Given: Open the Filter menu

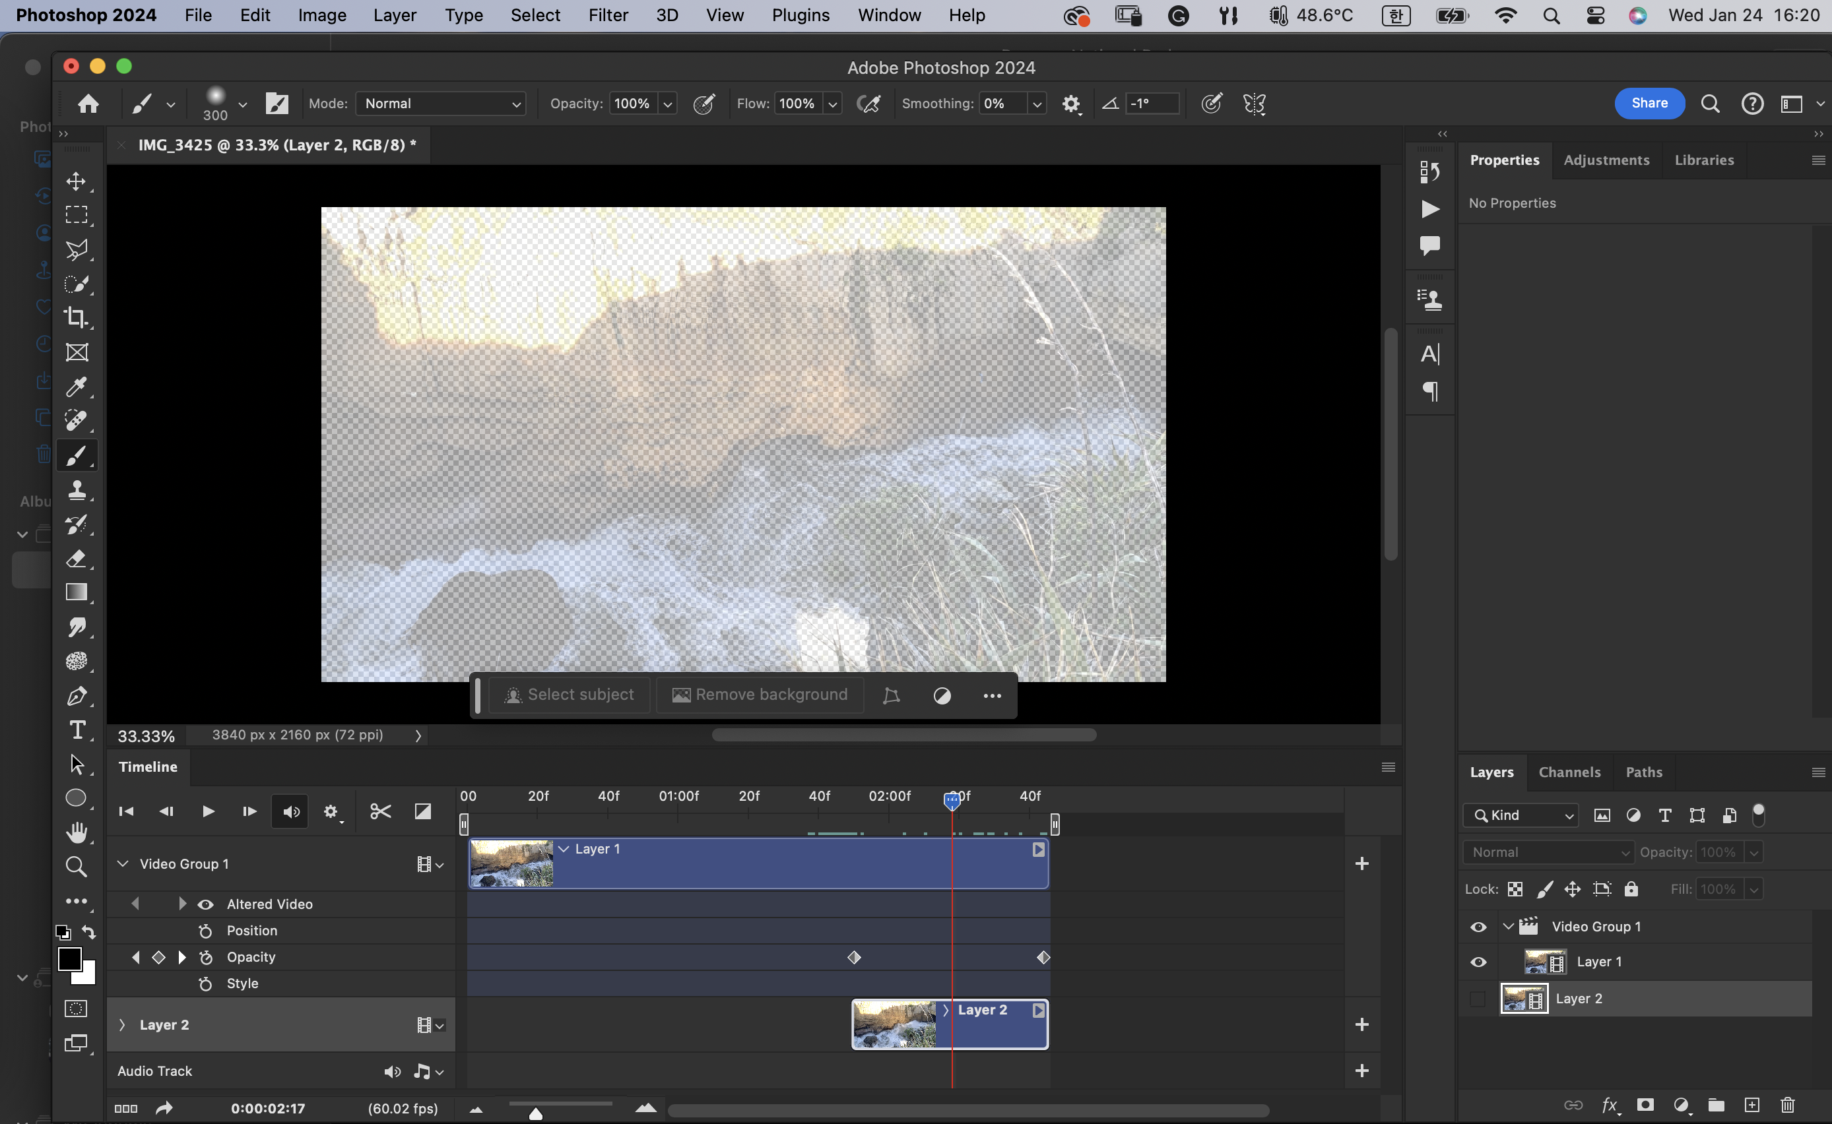Looking at the screenshot, I should click(607, 15).
